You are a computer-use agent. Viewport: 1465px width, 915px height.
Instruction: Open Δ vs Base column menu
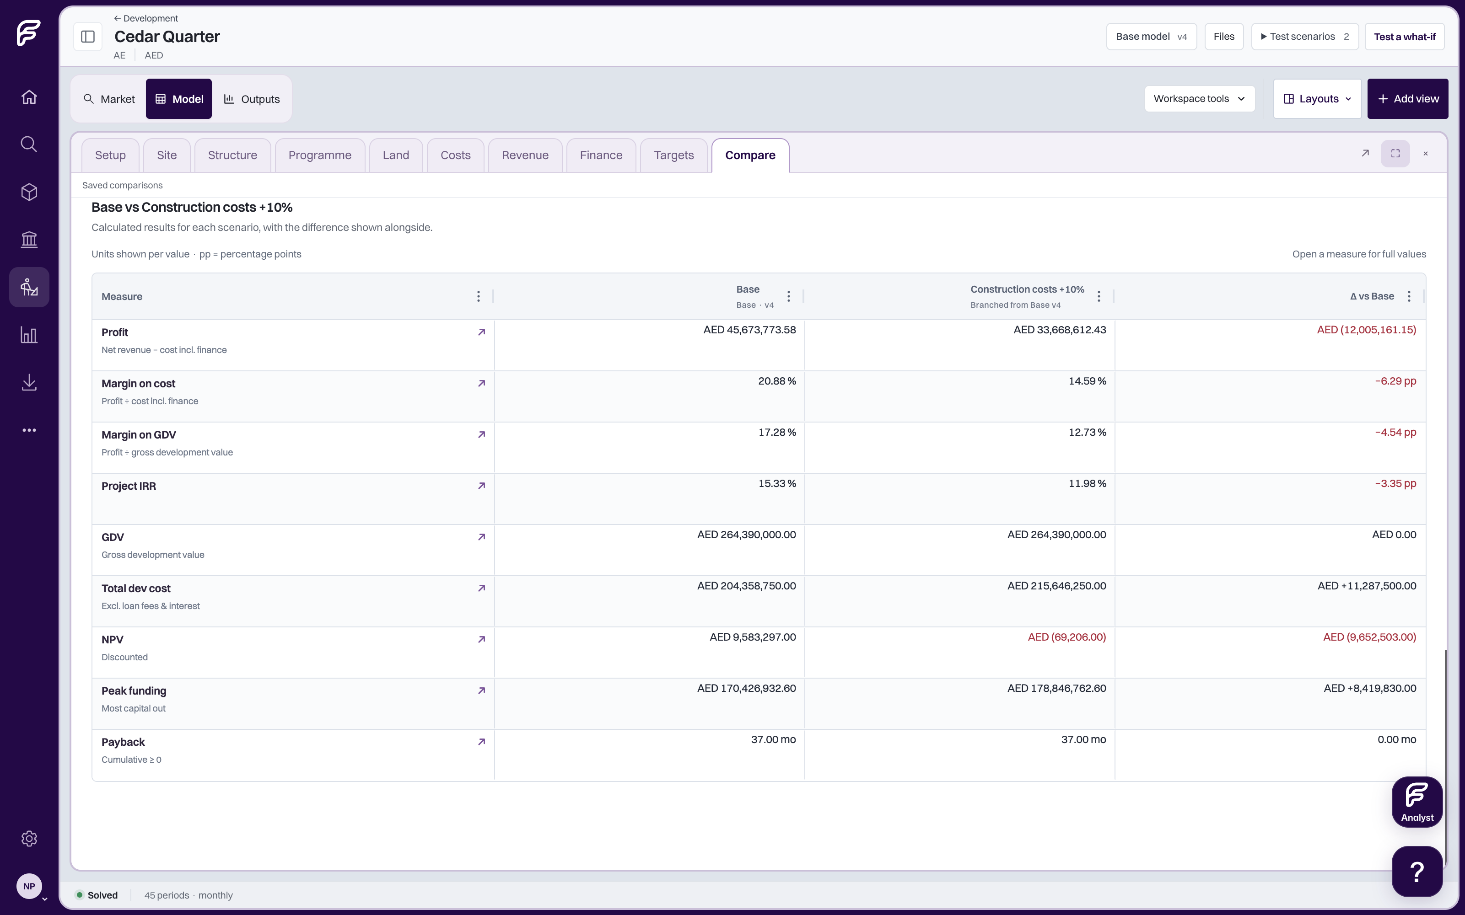pos(1409,296)
